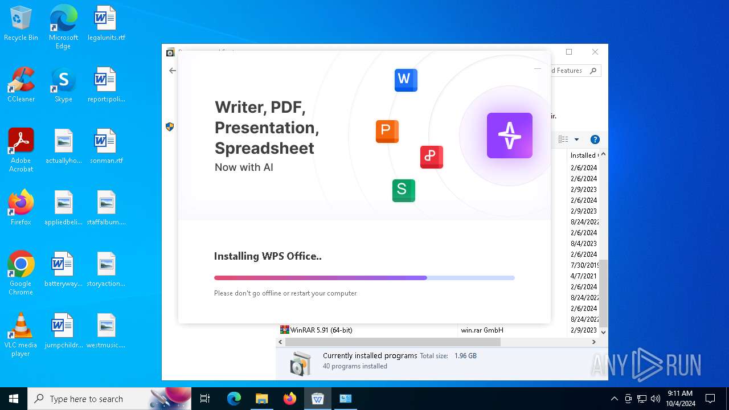This screenshot has height=410, width=729.
Task: Click win.rar GmbH publisher cell
Action: tap(482, 330)
